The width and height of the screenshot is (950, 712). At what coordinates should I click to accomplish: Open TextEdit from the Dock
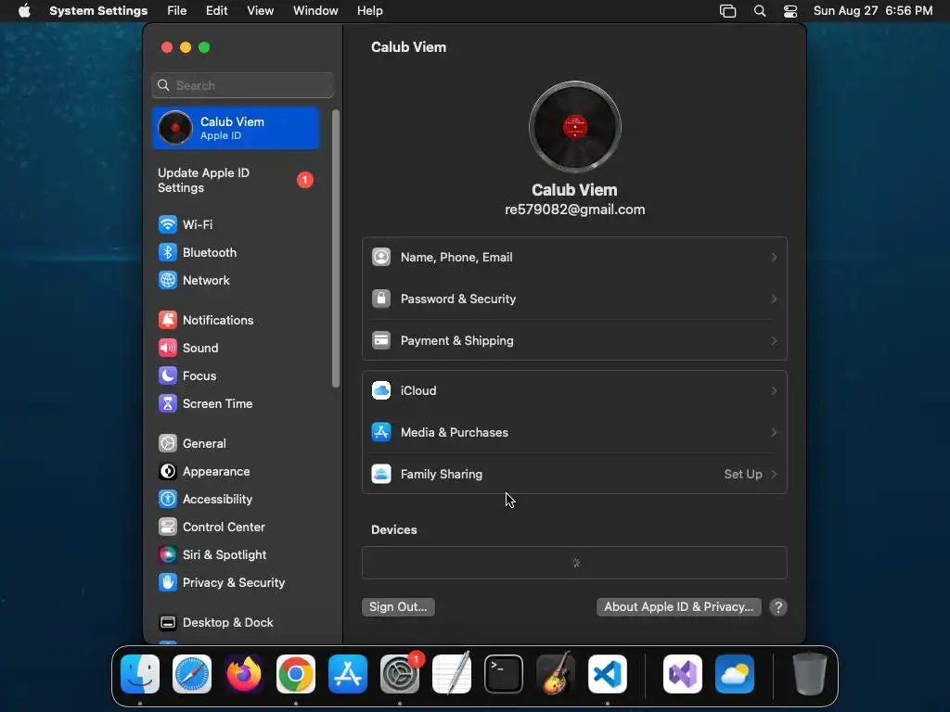pyautogui.click(x=452, y=674)
